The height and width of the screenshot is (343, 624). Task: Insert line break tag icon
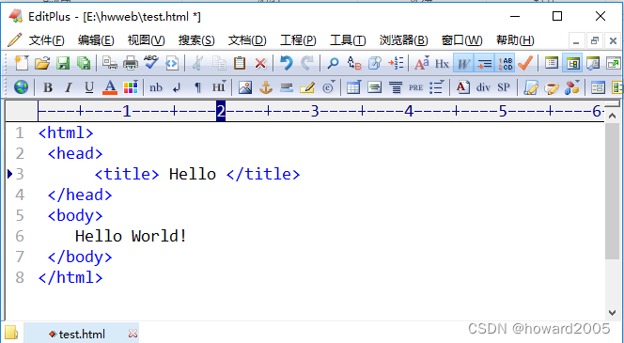(177, 87)
